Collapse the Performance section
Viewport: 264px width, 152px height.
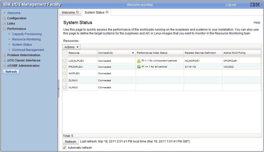[x=4, y=29]
